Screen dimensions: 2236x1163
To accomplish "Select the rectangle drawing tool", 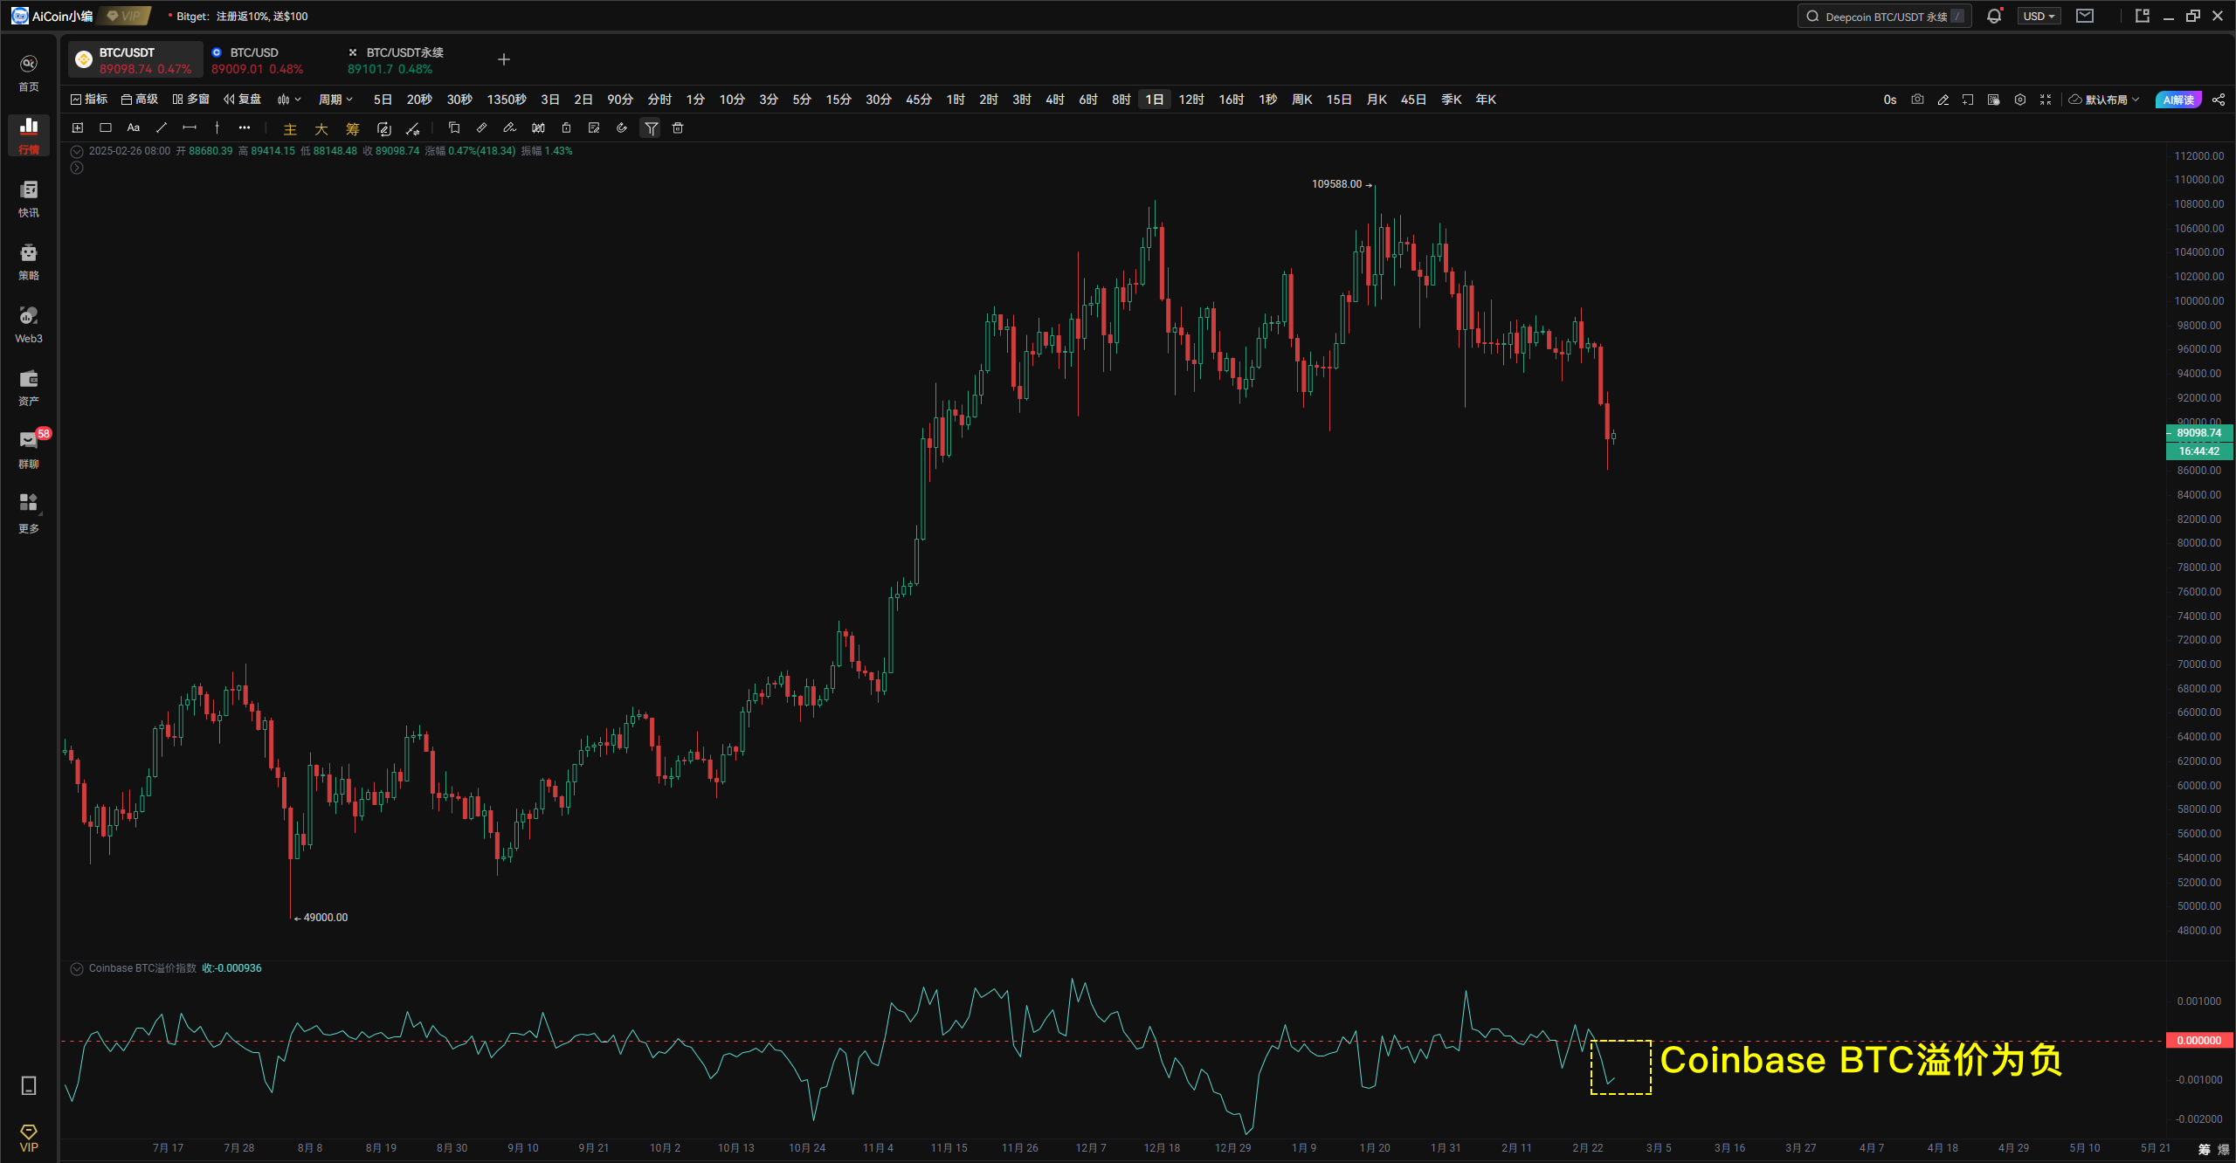I will click(x=106, y=127).
